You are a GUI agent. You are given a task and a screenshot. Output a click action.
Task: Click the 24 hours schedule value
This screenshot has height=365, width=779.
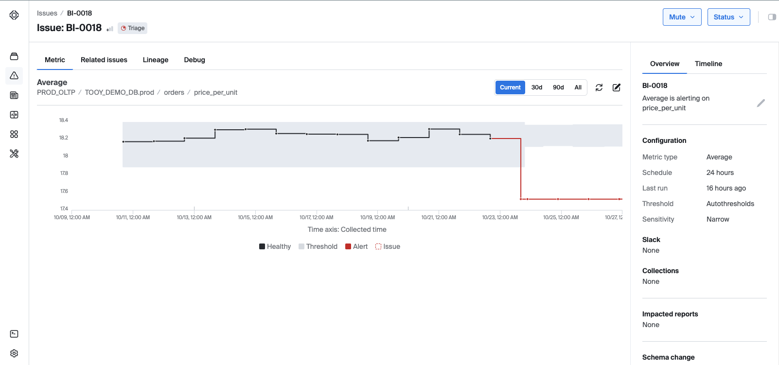[x=720, y=173]
